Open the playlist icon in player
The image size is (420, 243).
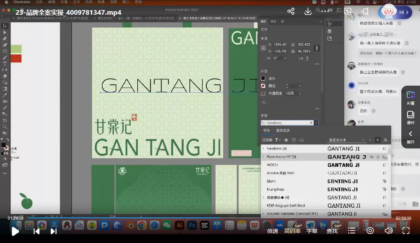(352, 231)
